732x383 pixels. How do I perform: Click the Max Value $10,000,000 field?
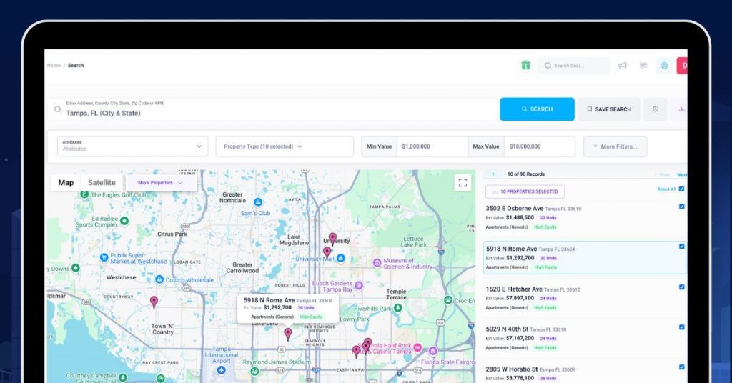(x=540, y=146)
